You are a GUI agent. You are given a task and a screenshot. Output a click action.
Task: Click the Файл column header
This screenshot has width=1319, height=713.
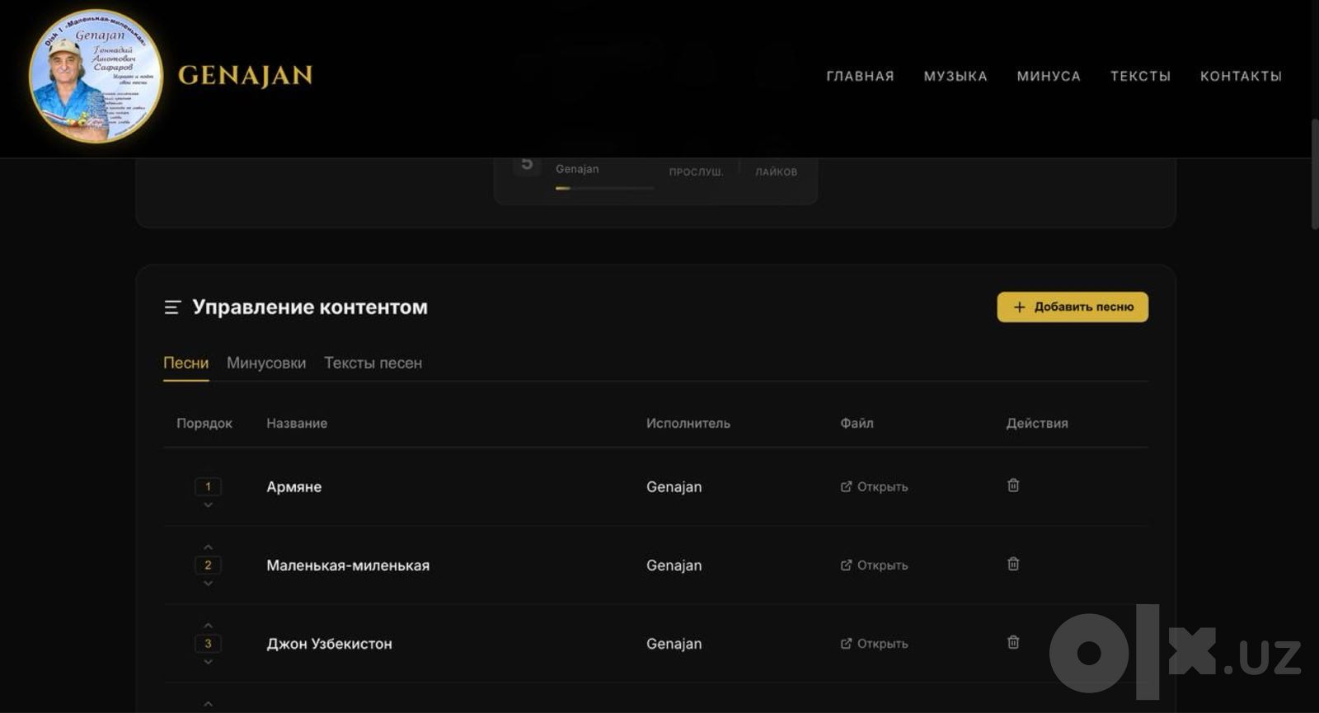[857, 423]
